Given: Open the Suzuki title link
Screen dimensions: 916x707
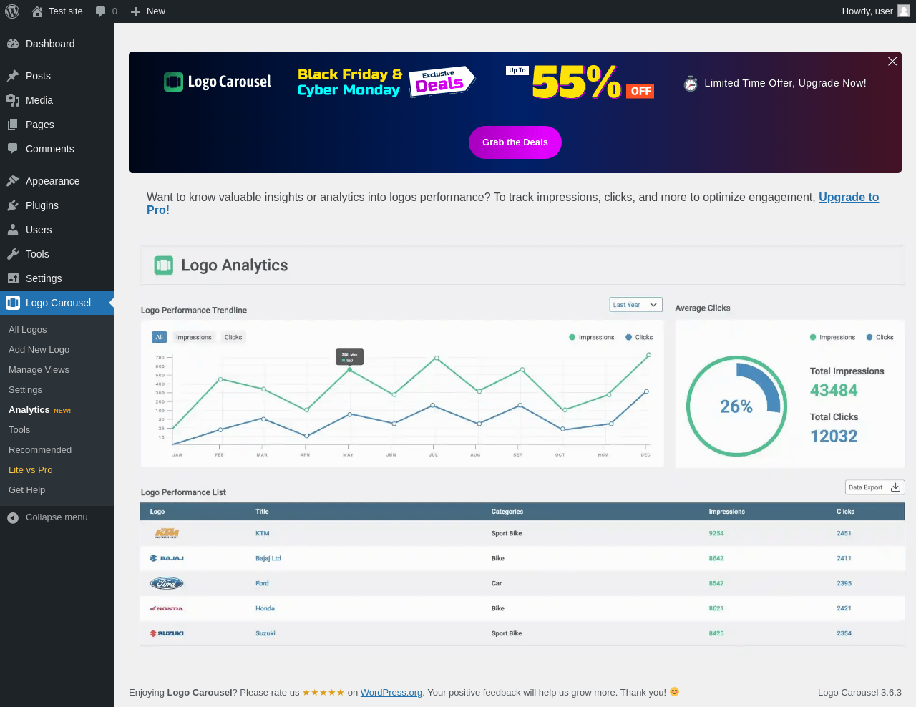Looking at the screenshot, I should click(x=265, y=633).
